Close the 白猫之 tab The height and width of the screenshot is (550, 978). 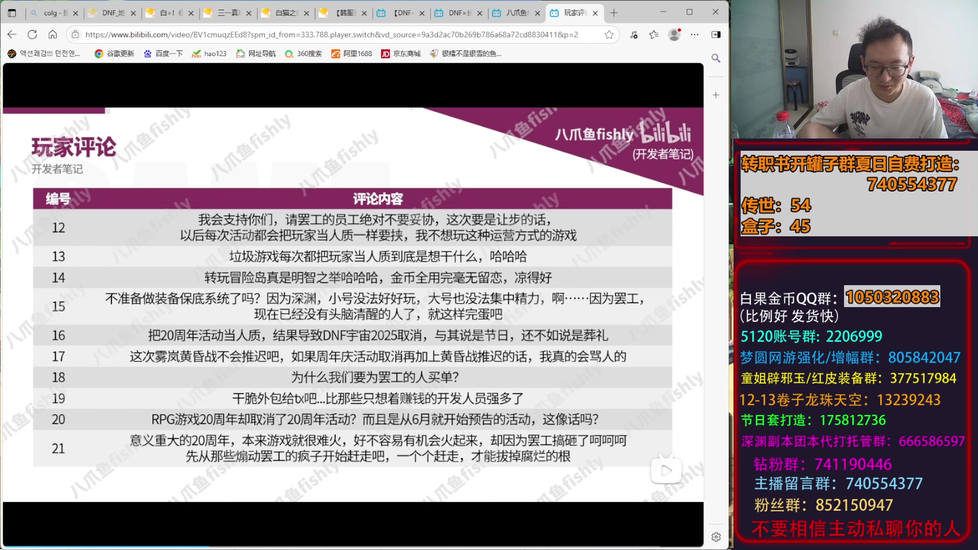click(x=307, y=13)
